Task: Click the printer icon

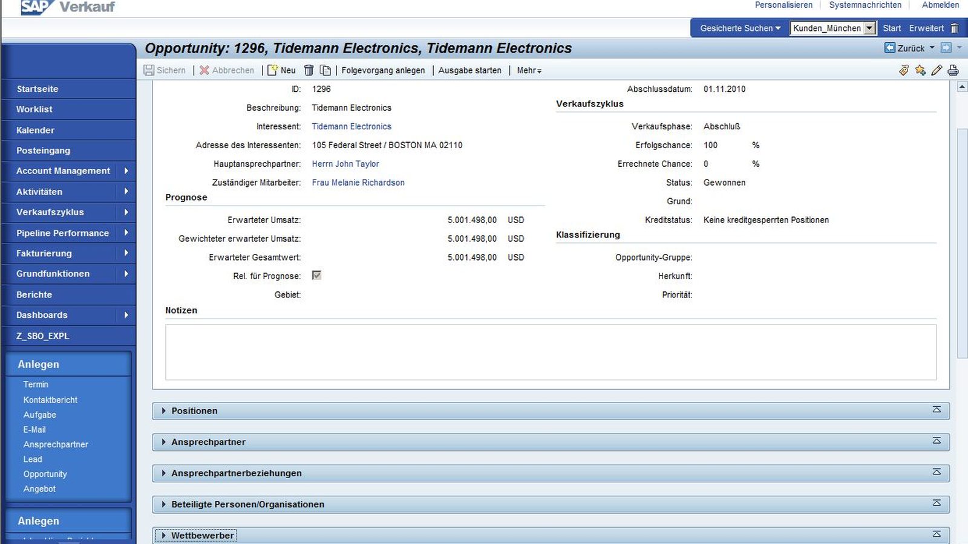Action: tap(953, 70)
